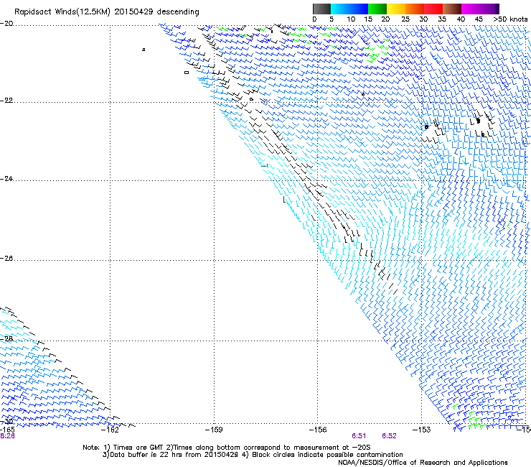Click the blue 10-15 knots color segment
The height and width of the screenshot is (467, 531).
click(x=359, y=9)
